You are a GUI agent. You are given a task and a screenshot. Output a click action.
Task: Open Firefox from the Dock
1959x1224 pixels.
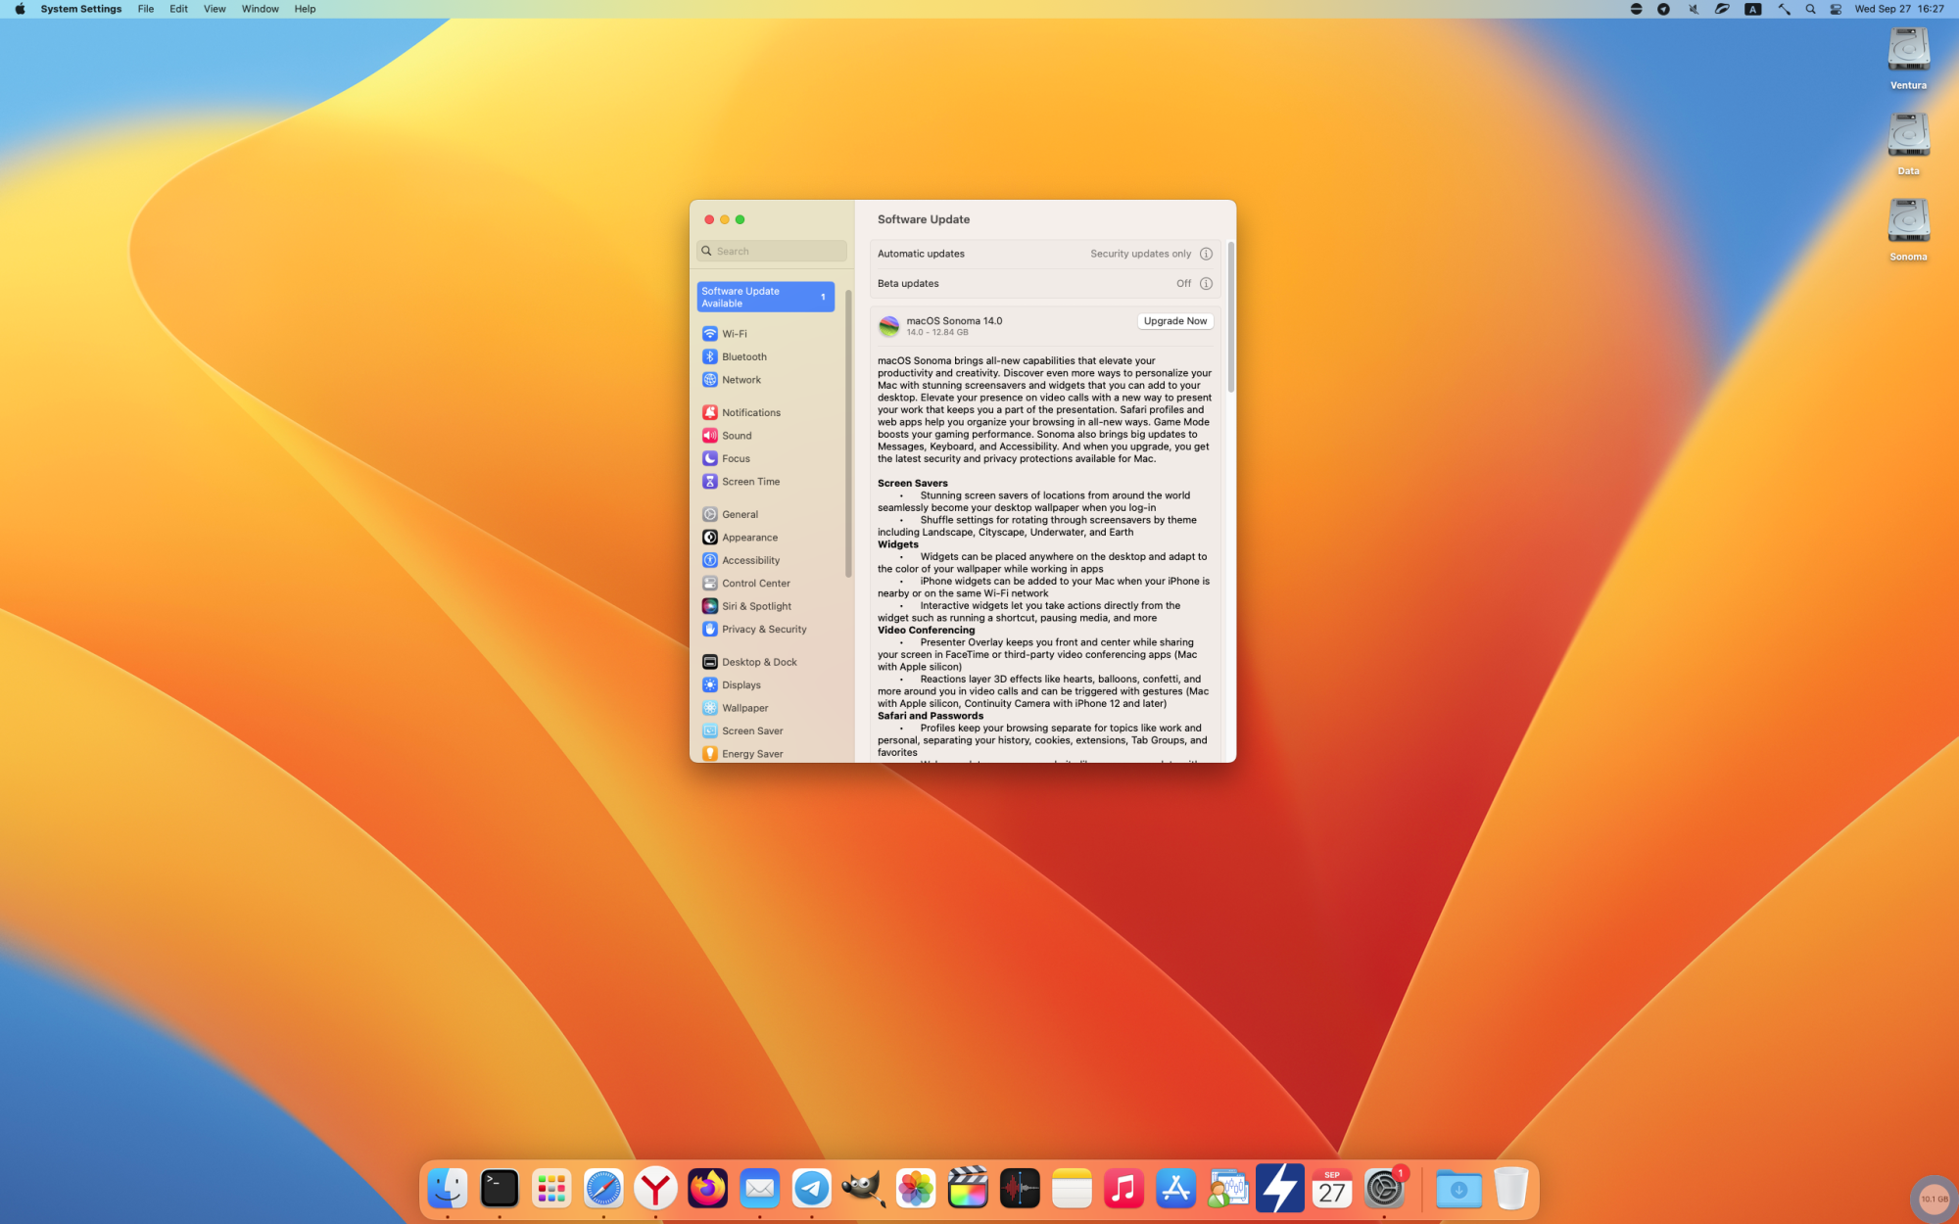click(x=707, y=1189)
